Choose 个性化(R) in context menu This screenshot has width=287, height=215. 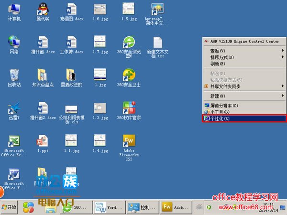tap(244, 118)
